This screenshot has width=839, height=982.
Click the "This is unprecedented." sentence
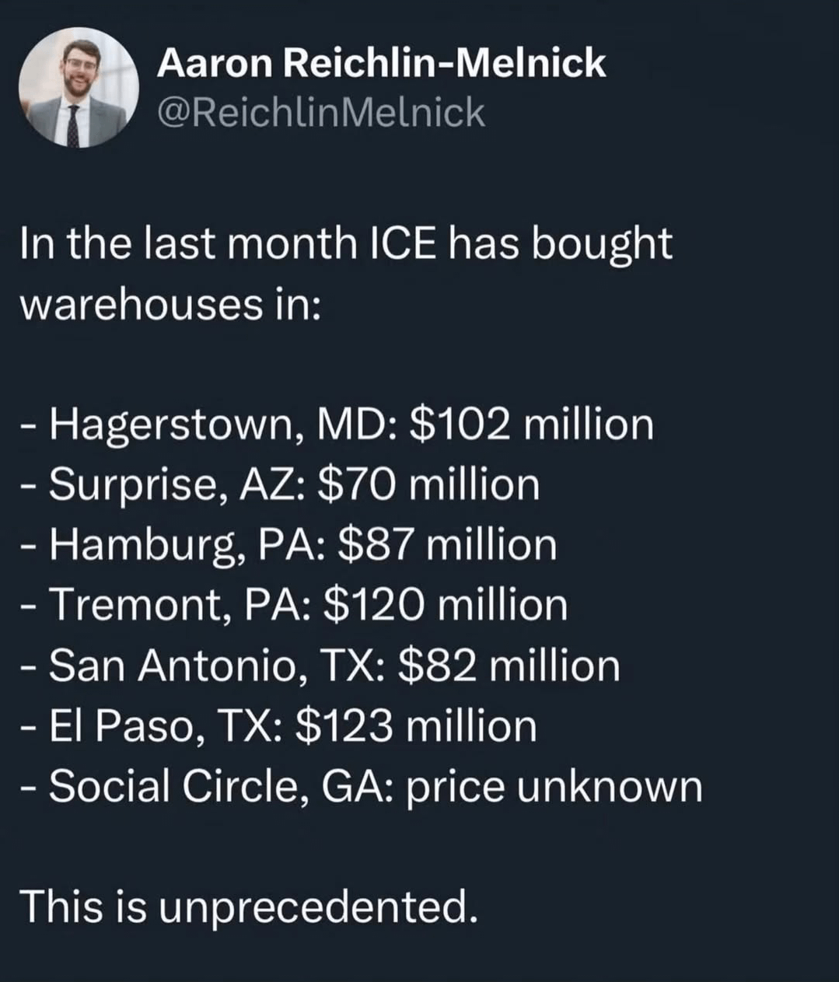[x=248, y=907]
